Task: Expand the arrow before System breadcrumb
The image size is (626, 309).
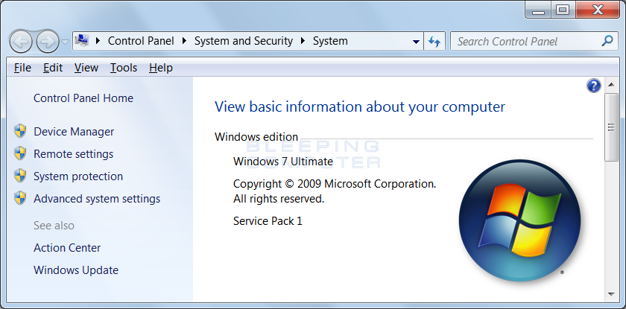Action: [303, 41]
